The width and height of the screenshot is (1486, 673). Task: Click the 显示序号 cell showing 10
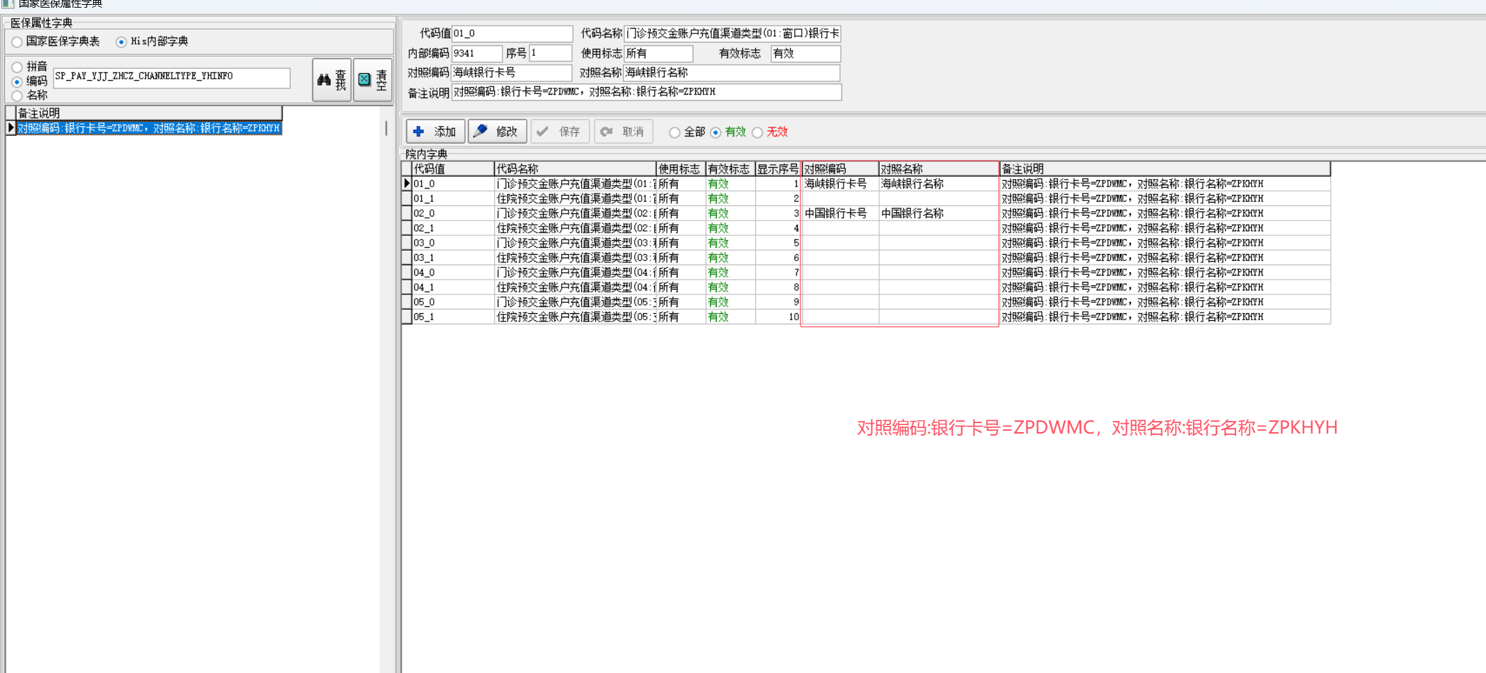click(x=778, y=317)
